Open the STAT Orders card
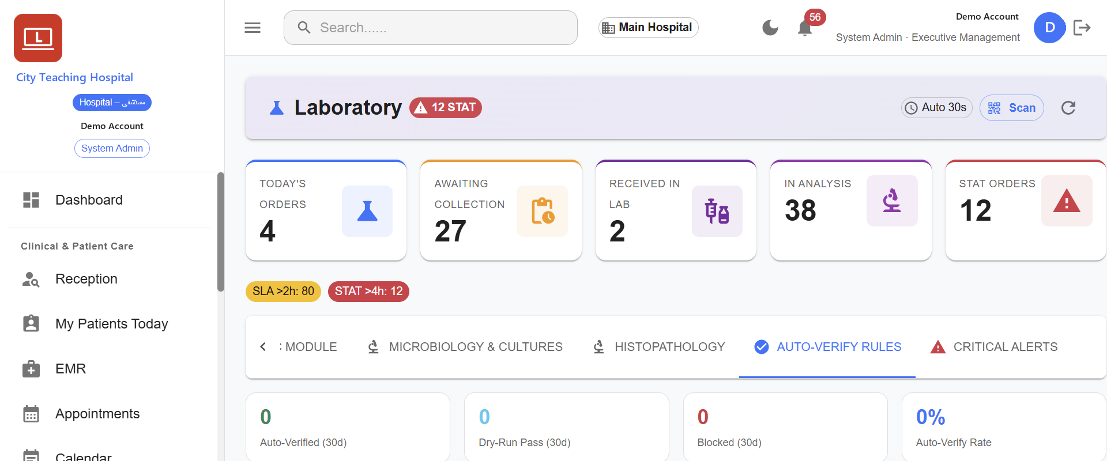Image resolution: width=1107 pixels, height=461 pixels. tap(1026, 210)
